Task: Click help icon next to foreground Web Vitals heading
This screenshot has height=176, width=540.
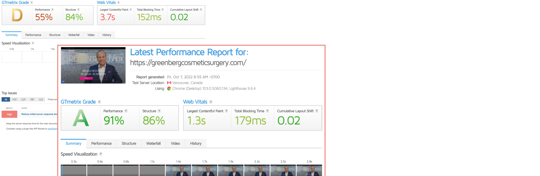Action: 211,102
